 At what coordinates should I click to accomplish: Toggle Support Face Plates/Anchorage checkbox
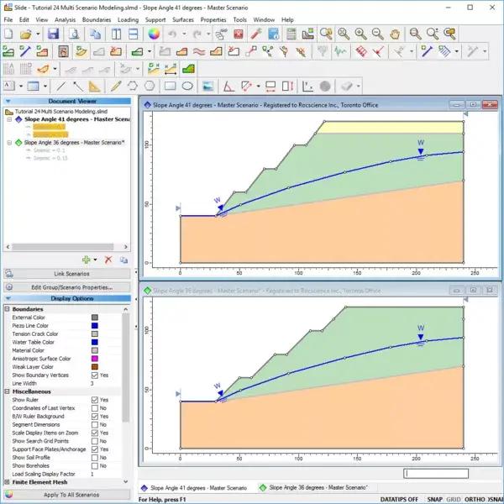coord(95,449)
